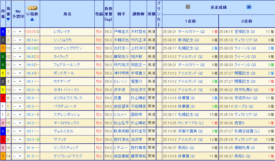Click the 馬名 column header

tap(67, 14)
